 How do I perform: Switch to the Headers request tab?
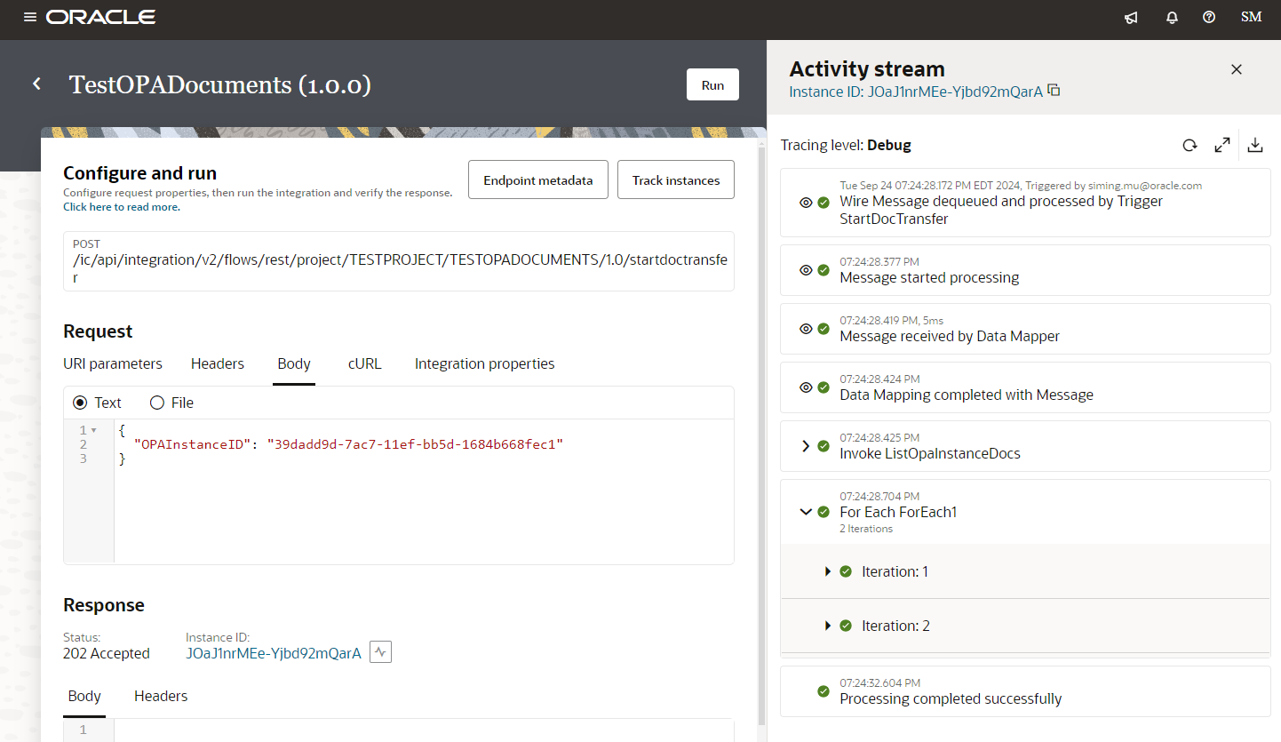coord(218,363)
